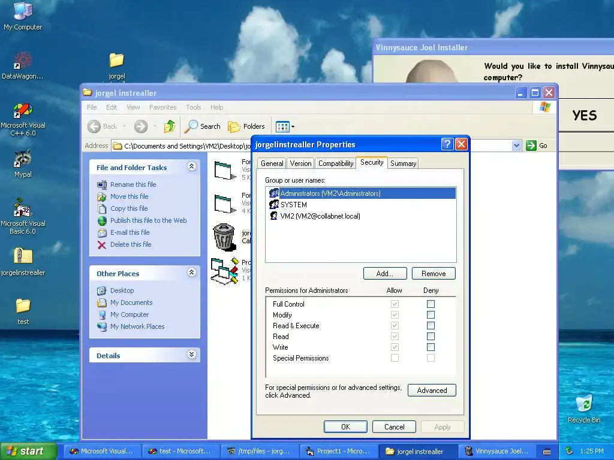Open the Tools menu
Screen dimensions: 614x460
click(194, 107)
